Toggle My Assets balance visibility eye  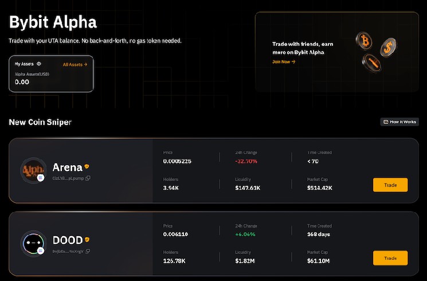(39, 64)
